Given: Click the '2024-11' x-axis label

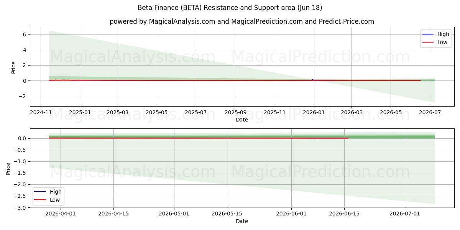Looking at the screenshot, I should click(x=41, y=113).
